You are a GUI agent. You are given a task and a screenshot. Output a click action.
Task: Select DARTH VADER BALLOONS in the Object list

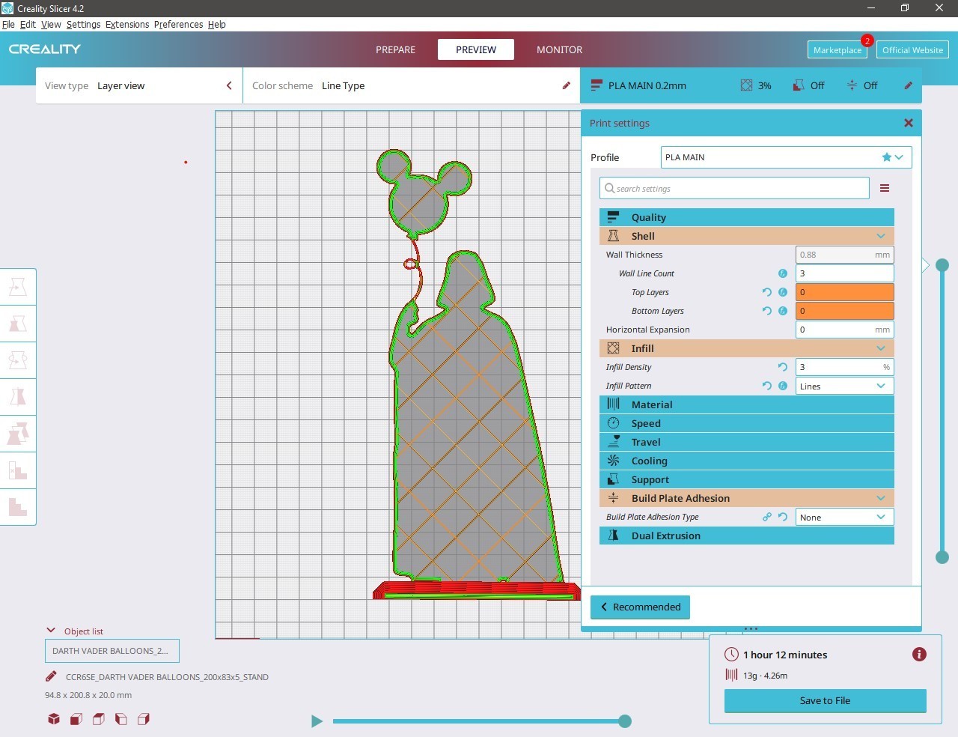pos(112,651)
